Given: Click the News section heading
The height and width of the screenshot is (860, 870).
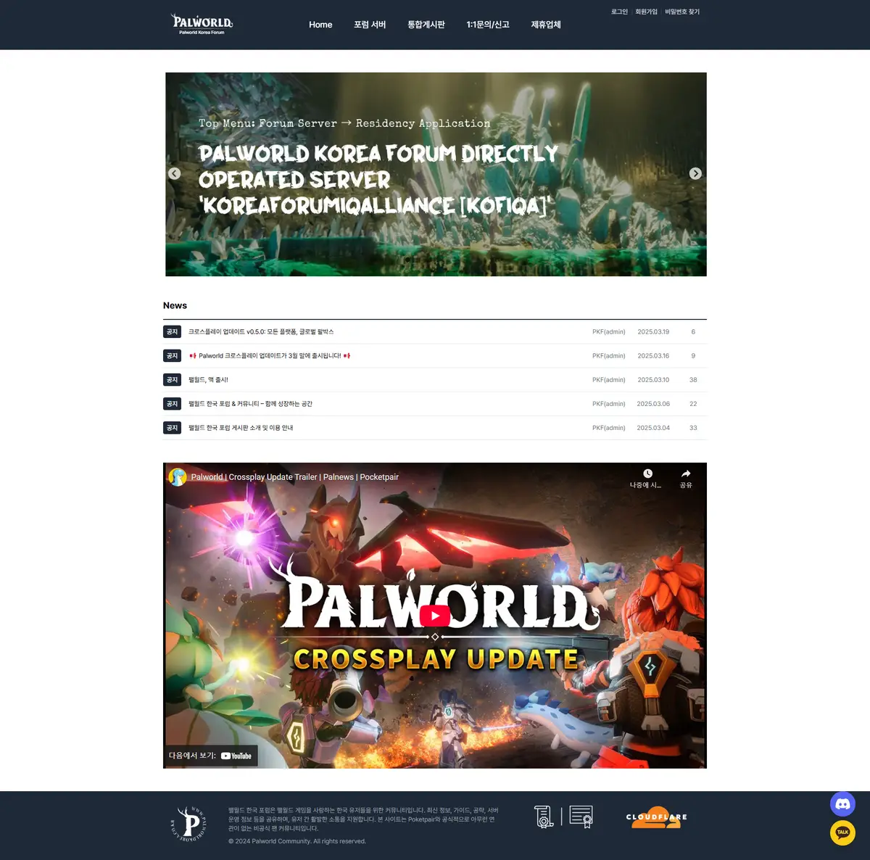Looking at the screenshot, I should [175, 305].
